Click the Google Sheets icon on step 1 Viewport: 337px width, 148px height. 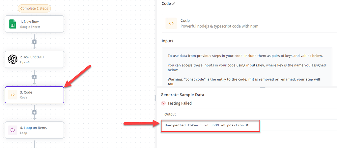[13, 24]
